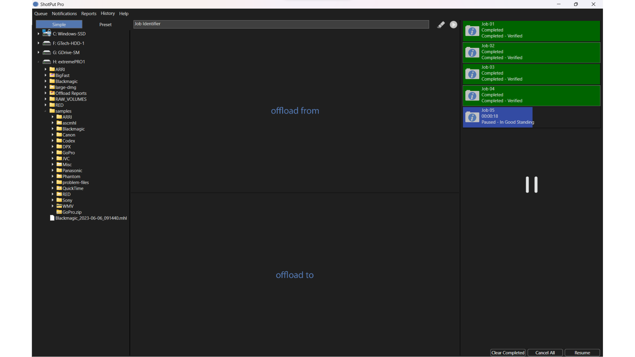Click the Clear Completed button
The height and width of the screenshot is (357, 635).
click(x=508, y=353)
